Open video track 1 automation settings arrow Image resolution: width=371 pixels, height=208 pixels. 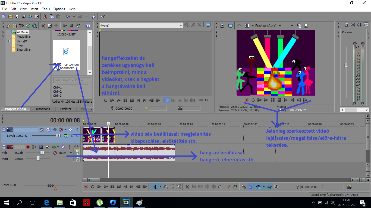65,130
